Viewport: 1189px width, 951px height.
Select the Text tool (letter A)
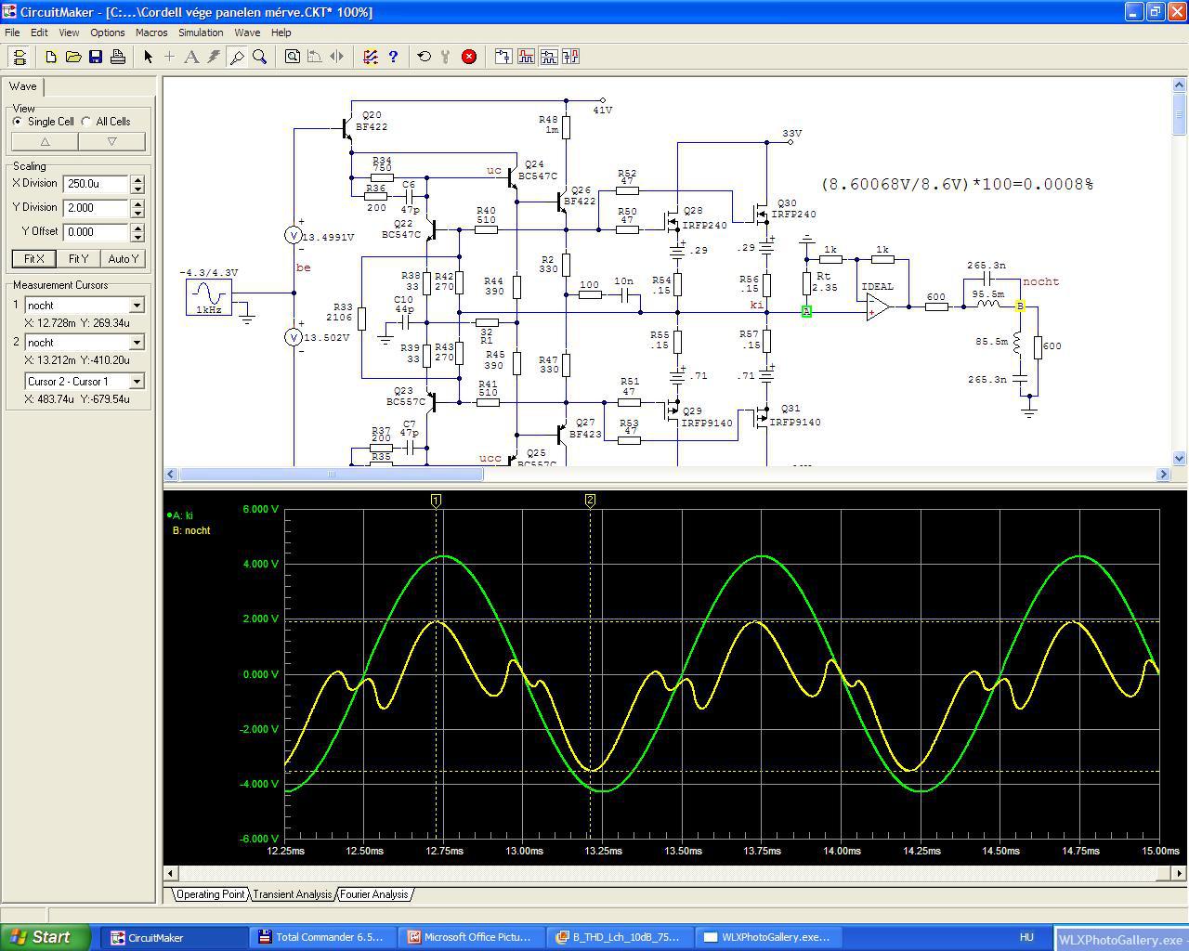coord(191,57)
